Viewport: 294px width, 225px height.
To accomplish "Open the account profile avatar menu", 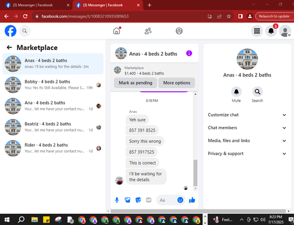I will pos(285,31).
